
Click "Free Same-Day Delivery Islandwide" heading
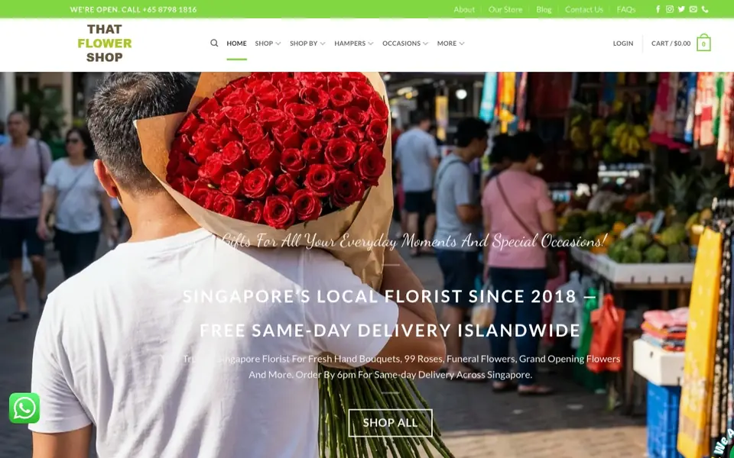[390, 331]
